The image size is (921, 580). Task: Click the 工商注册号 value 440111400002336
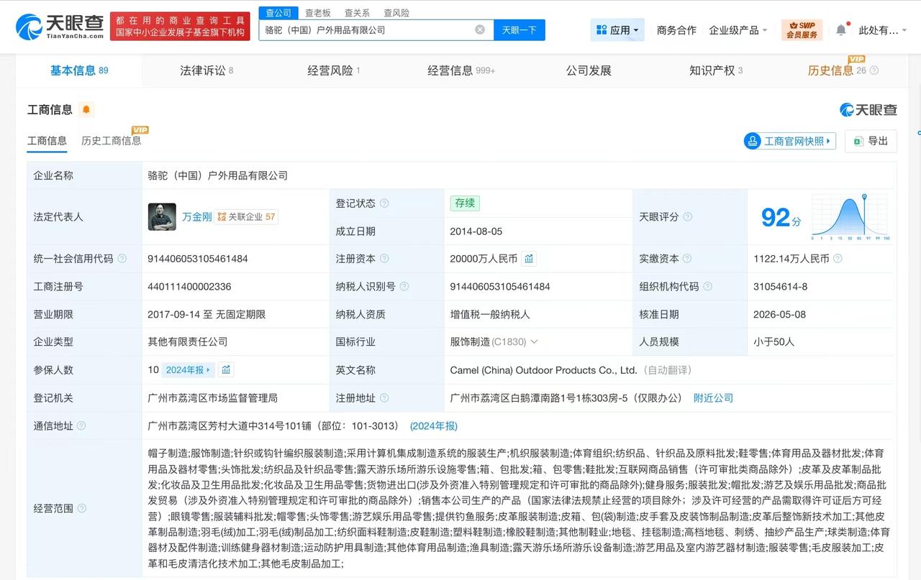click(x=189, y=287)
